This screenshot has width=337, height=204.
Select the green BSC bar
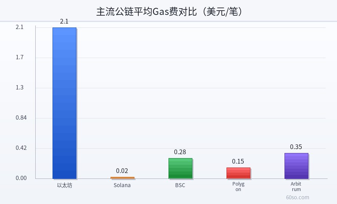point(181,168)
